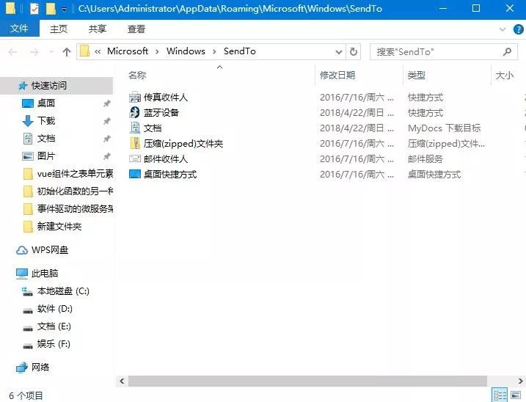Select the 文档 document icon in file list
This screenshot has width=526, height=402.
point(135,128)
